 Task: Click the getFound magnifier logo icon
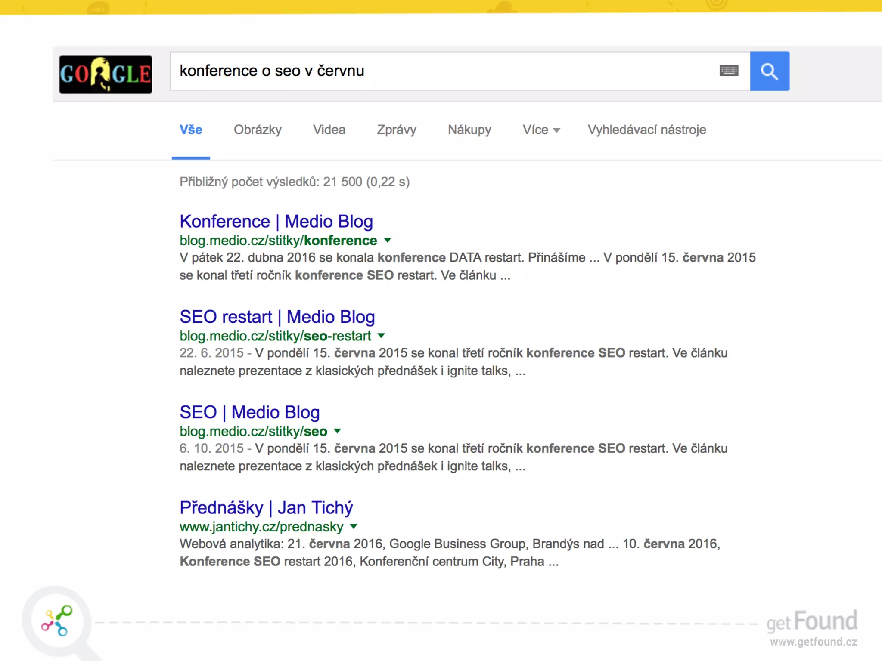(57, 621)
